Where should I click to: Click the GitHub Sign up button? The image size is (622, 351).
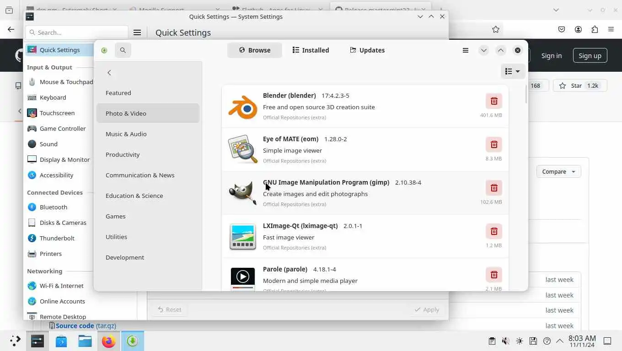pos(590,56)
